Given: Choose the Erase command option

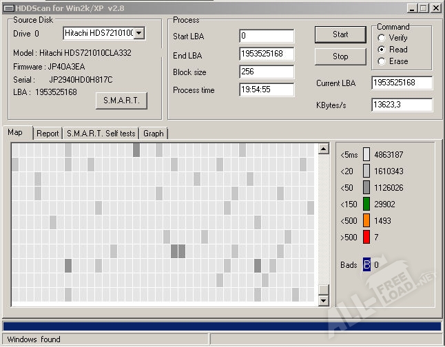Looking at the screenshot, I should point(382,61).
